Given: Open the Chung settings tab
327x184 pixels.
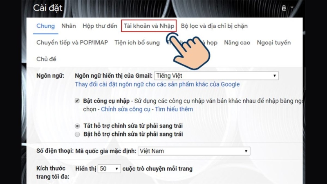Looking at the screenshot, I should [45, 26].
